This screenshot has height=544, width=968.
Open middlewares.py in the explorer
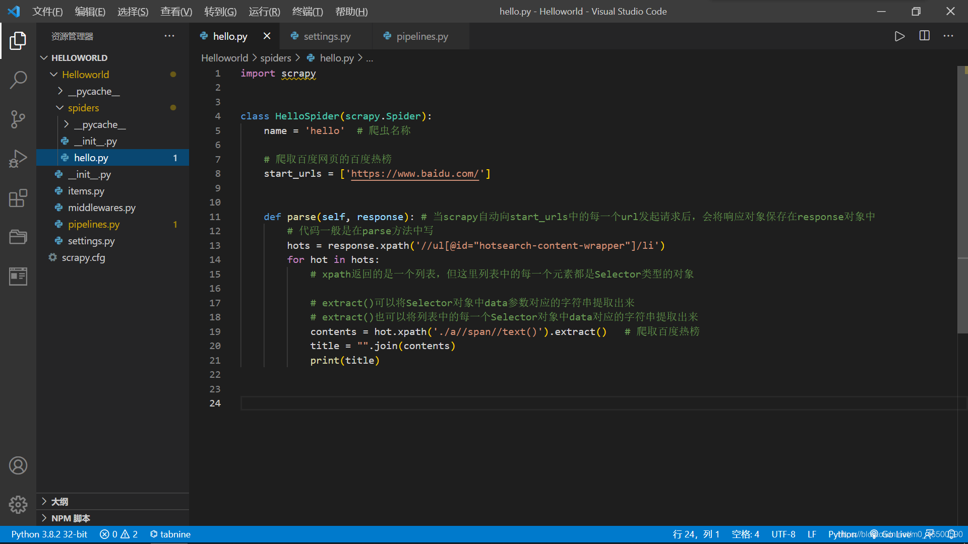(x=101, y=208)
